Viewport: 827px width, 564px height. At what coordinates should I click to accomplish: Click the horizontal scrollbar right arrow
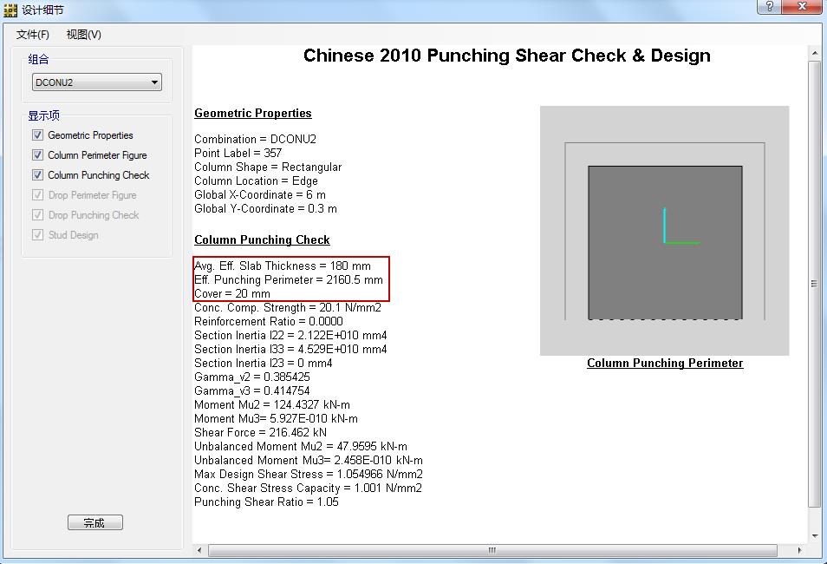coord(801,550)
